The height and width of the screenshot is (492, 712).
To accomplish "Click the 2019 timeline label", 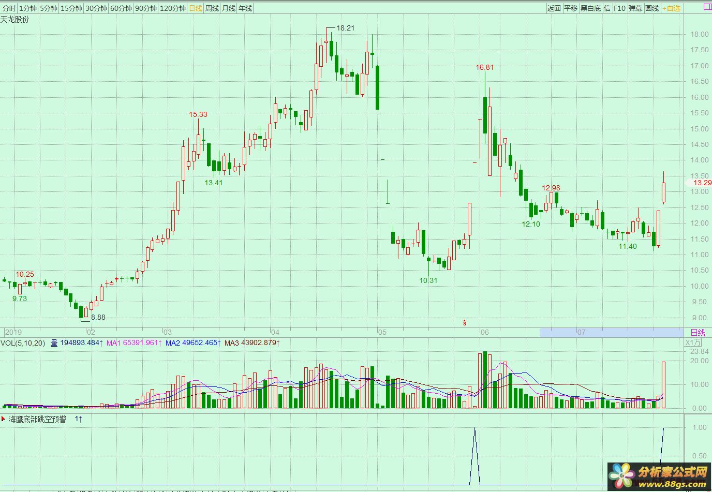I will coord(13,332).
